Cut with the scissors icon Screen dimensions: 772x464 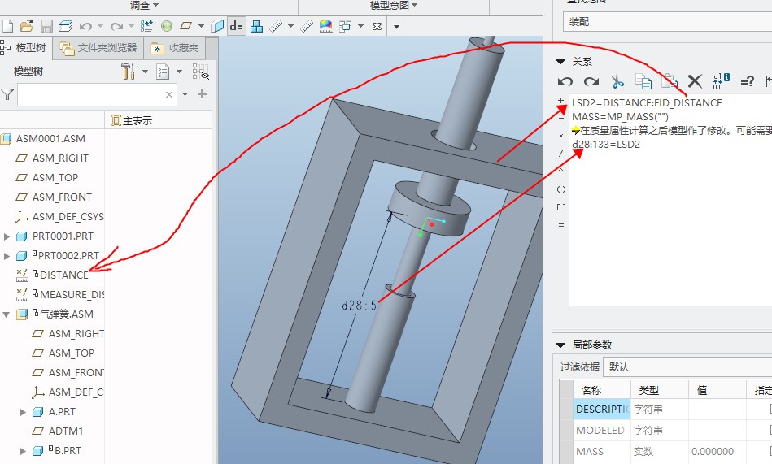[x=617, y=81]
